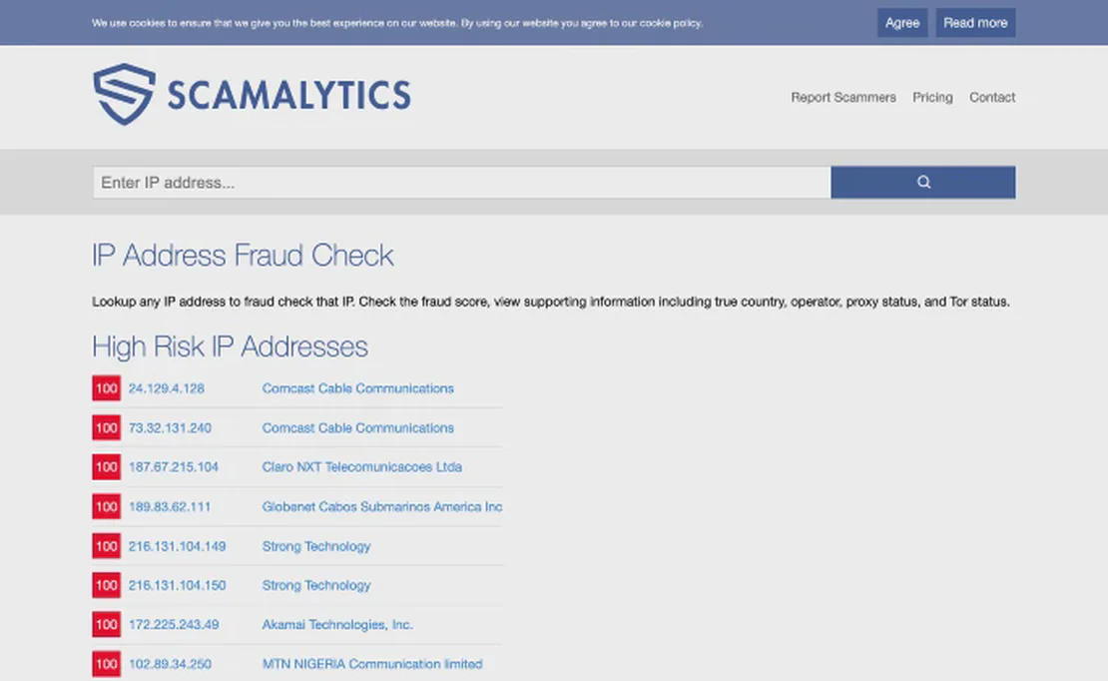Open IP address 102.89.34.250
Viewport: 1108px width, 681px height.
tap(170, 664)
